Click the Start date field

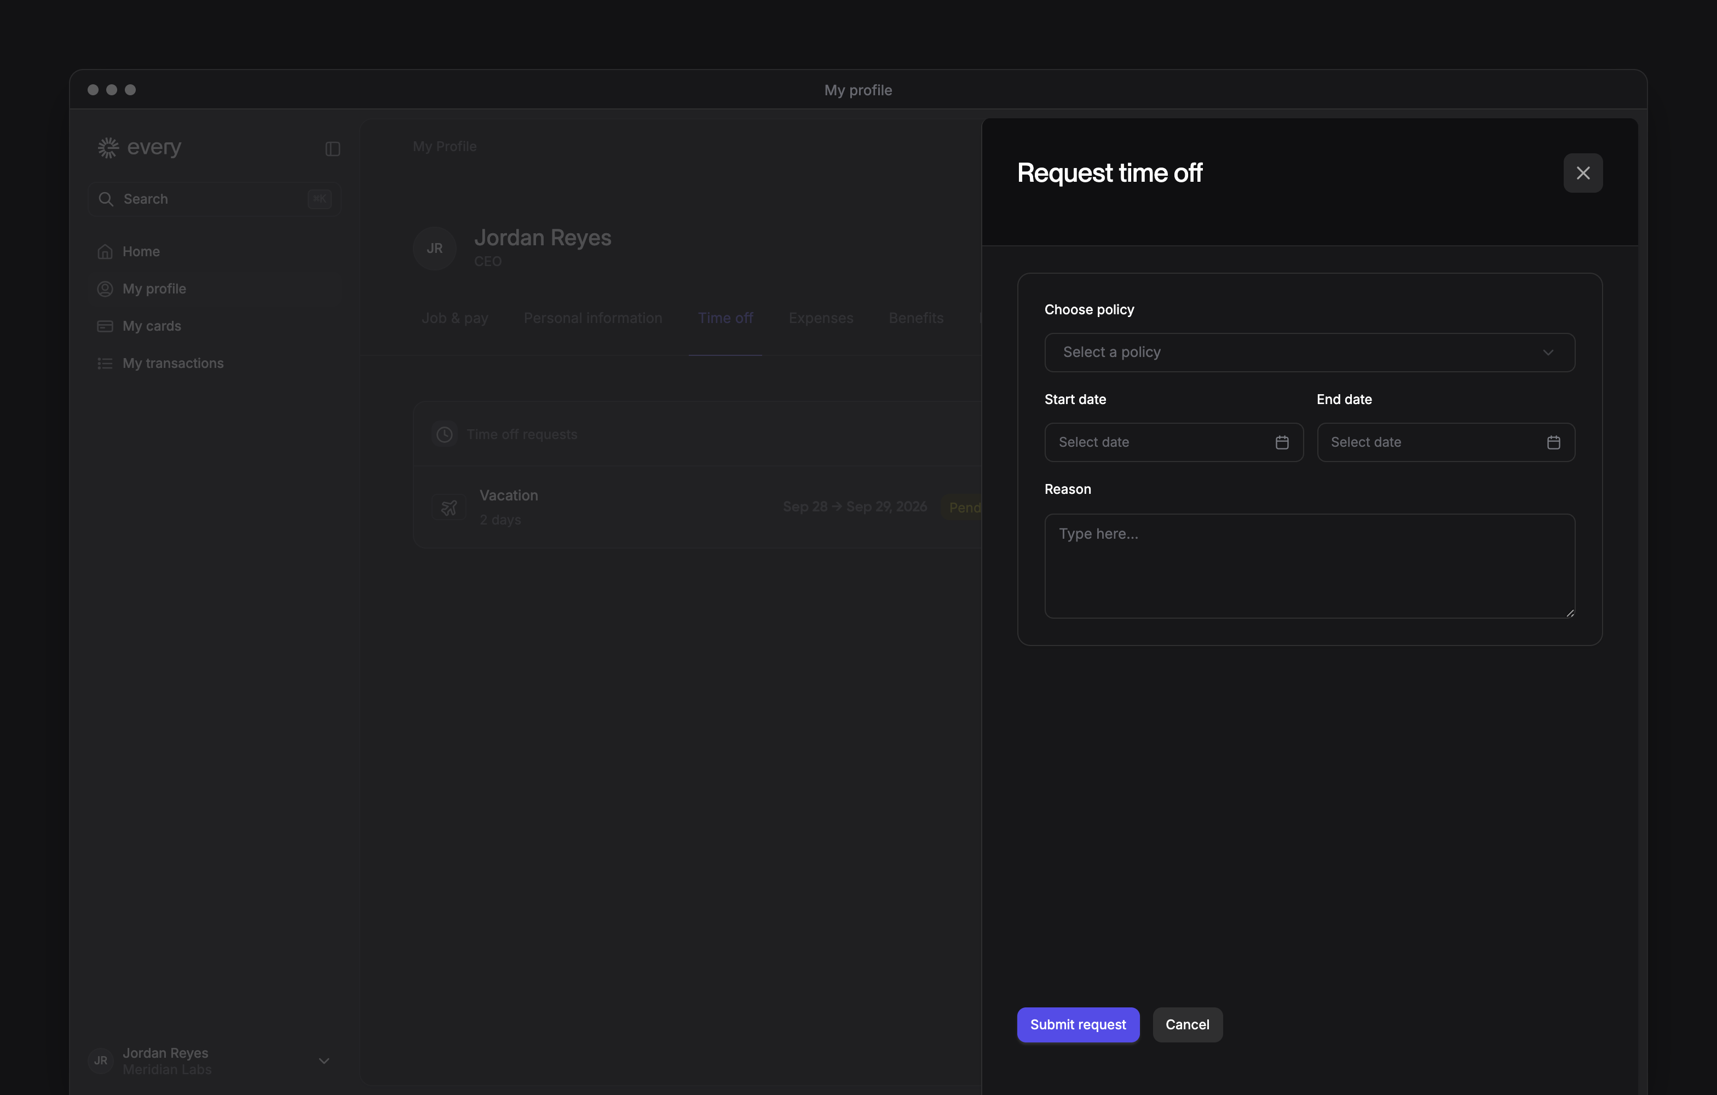click(x=1174, y=442)
